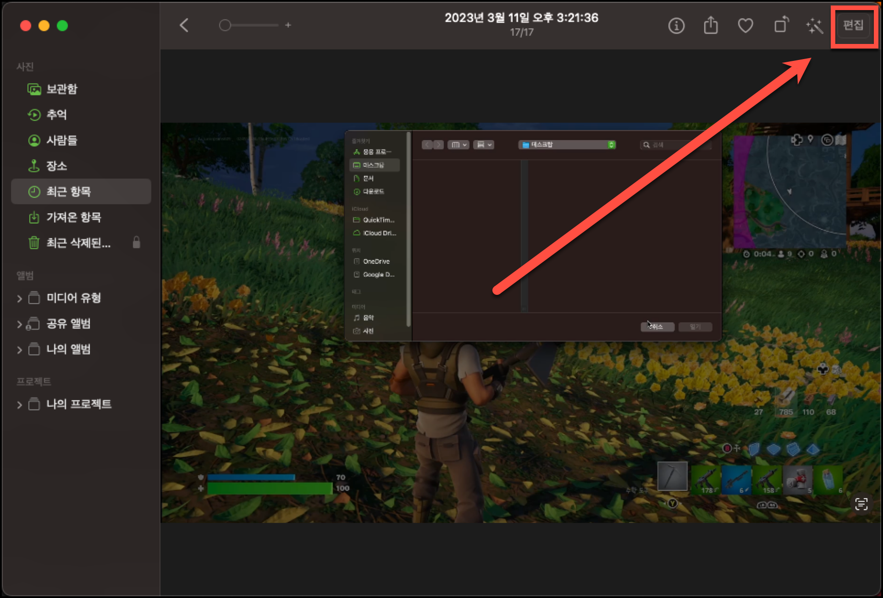The image size is (883, 598).
Task: Expand the 나의 앨범 group
Action: [x=19, y=350]
